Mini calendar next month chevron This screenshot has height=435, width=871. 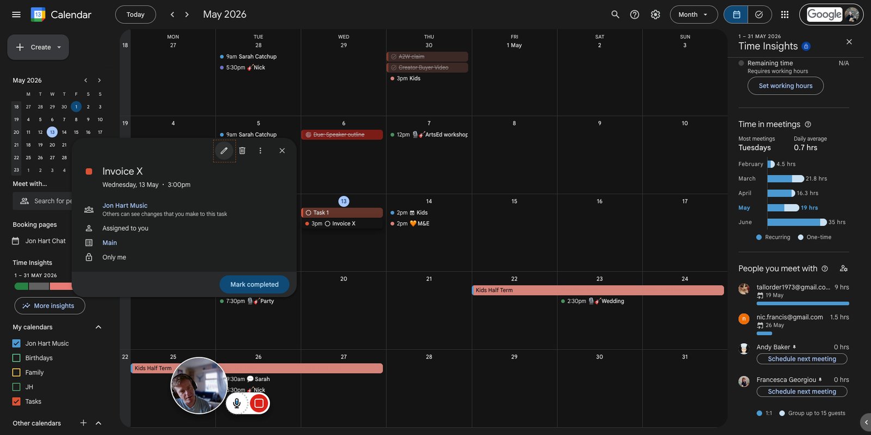pyautogui.click(x=99, y=81)
